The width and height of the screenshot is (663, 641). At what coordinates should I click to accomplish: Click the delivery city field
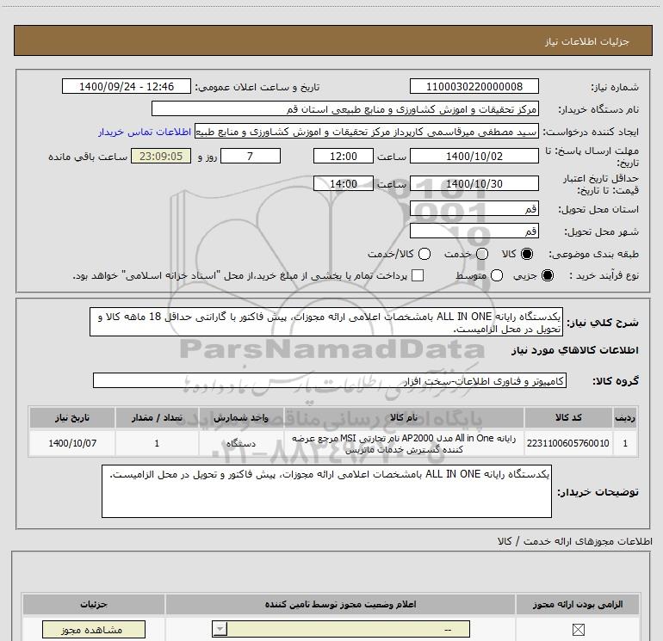(474, 231)
